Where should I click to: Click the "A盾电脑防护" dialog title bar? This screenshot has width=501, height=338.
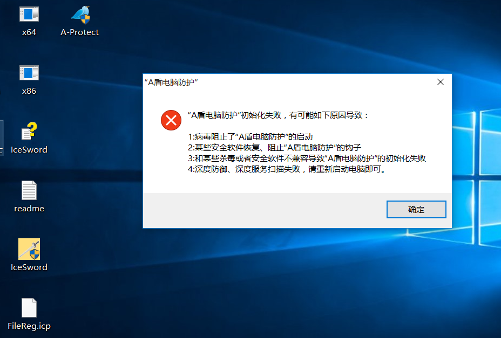point(288,82)
